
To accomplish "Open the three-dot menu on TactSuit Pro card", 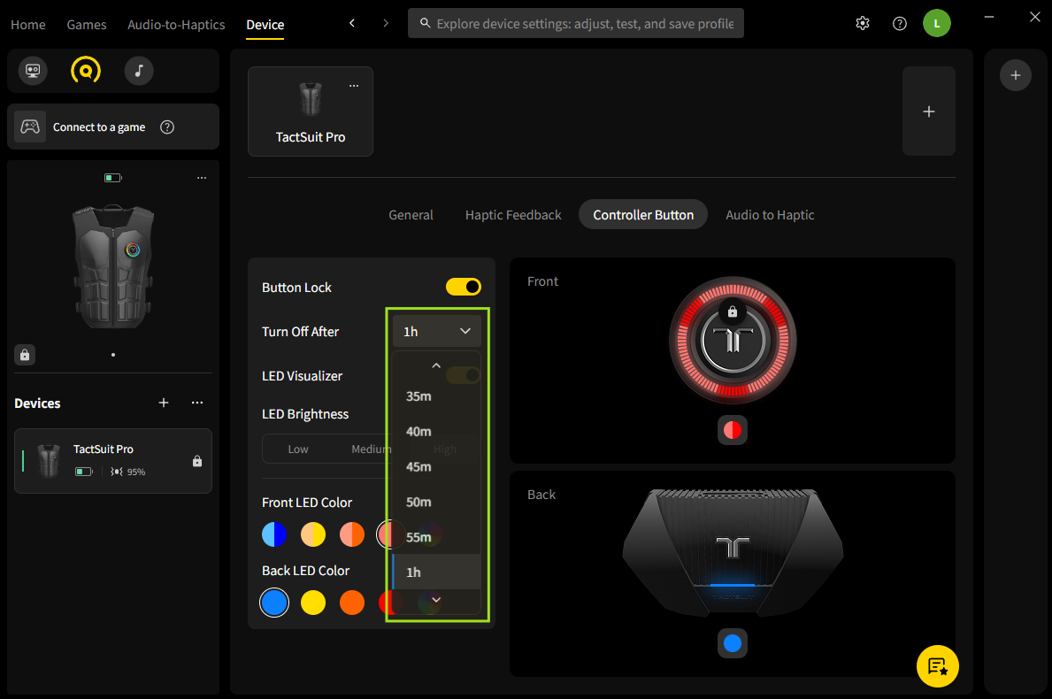I will point(354,86).
